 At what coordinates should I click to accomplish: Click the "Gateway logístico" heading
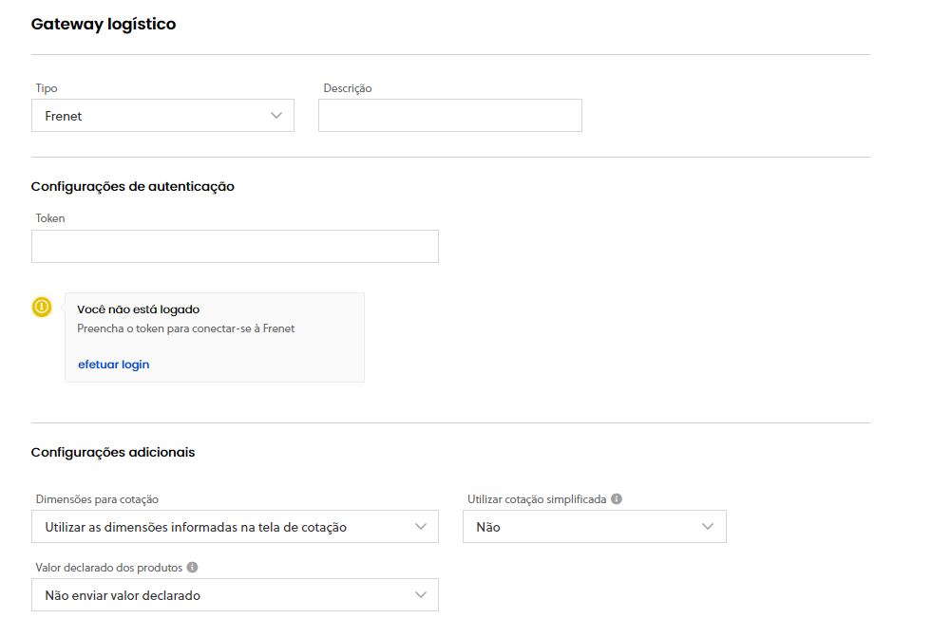click(104, 24)
